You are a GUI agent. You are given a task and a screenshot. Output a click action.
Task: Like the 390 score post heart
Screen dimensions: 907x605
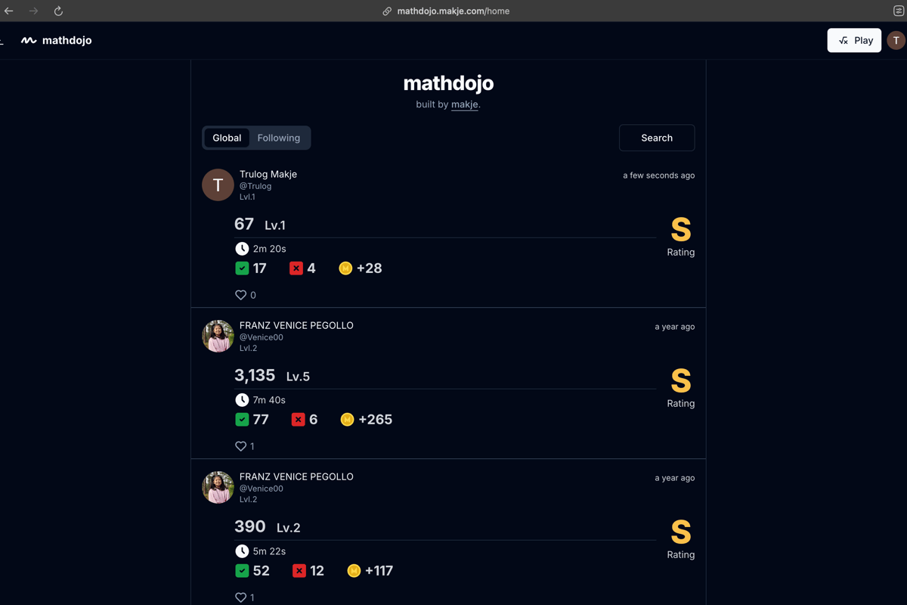tap(241, 597)
